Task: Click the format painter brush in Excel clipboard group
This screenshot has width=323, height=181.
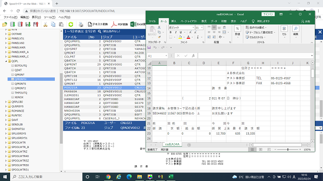Action: [159, 37]
